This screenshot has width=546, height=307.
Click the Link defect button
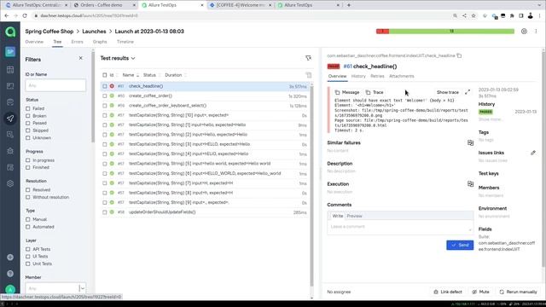[448, 292]
